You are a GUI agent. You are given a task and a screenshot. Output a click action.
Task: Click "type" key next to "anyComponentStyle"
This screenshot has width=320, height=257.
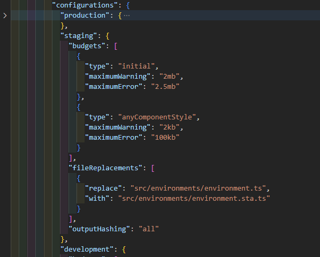tap(97, 117)
